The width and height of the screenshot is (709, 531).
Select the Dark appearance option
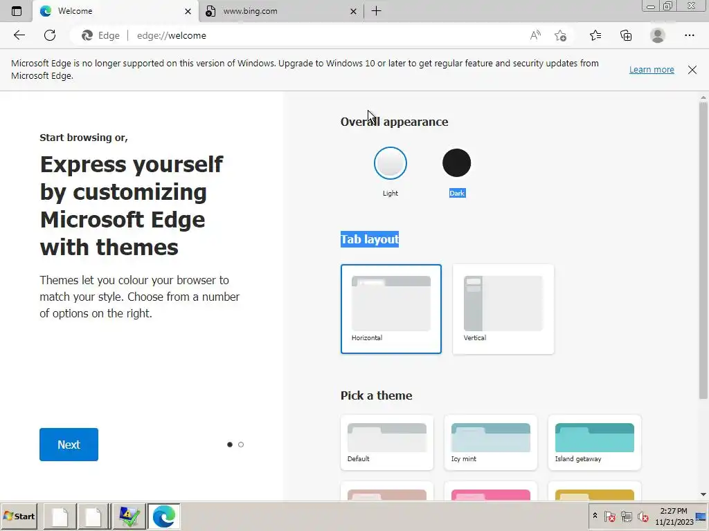tap(457, 163)
